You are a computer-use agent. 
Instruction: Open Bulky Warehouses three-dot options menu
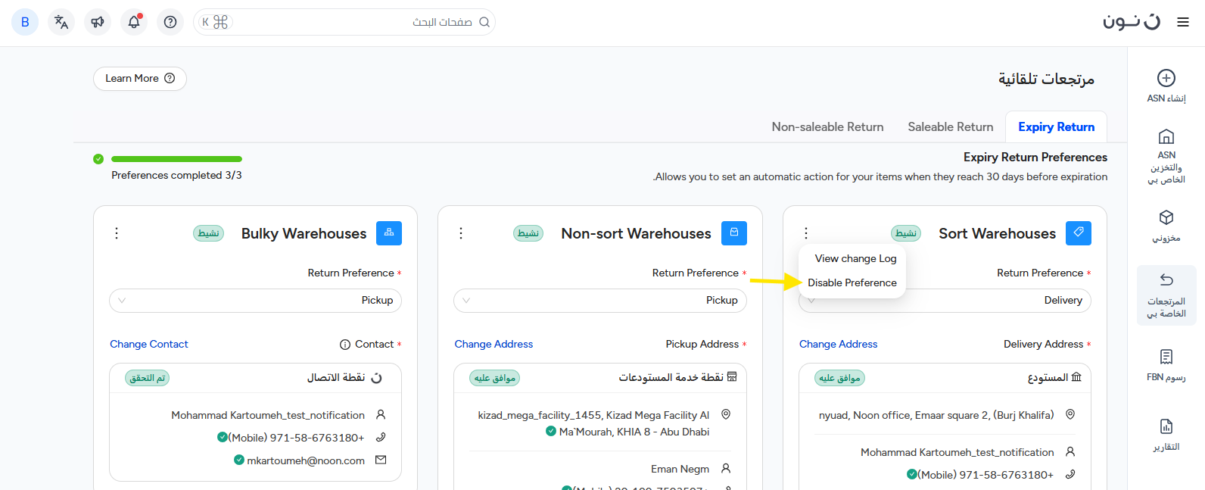tap(117, 233)
